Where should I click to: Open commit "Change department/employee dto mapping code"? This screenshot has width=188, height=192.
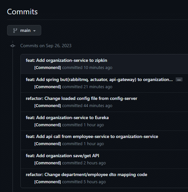click(x=86, y=175)
